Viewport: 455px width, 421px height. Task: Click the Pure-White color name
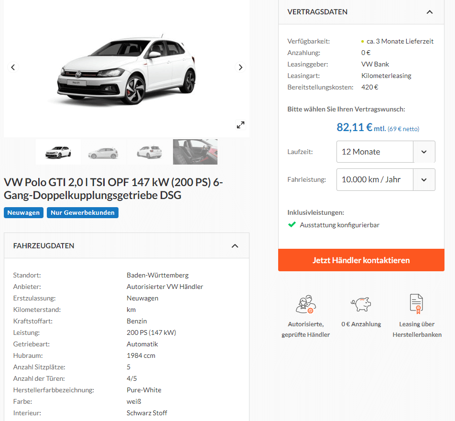(x=144, y=390)
